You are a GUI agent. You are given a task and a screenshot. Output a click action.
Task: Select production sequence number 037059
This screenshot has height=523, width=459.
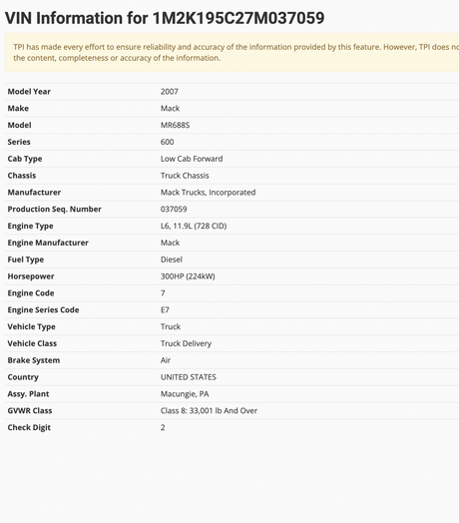(x=174, y=210)
